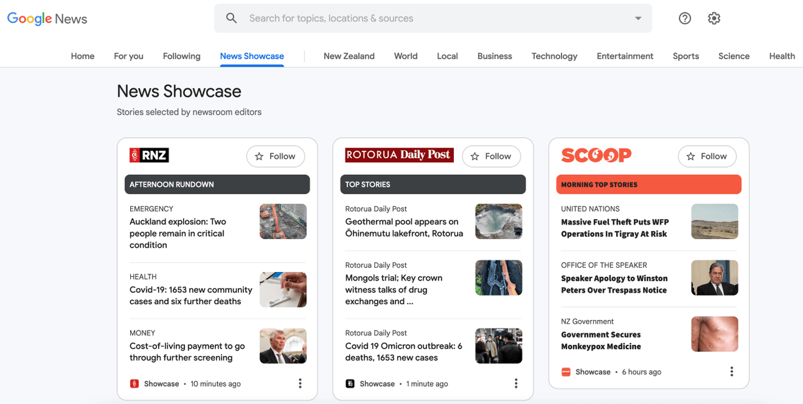
Task: Read the Government Secures Monkeypox Medicine story
Action: (601, 341)
